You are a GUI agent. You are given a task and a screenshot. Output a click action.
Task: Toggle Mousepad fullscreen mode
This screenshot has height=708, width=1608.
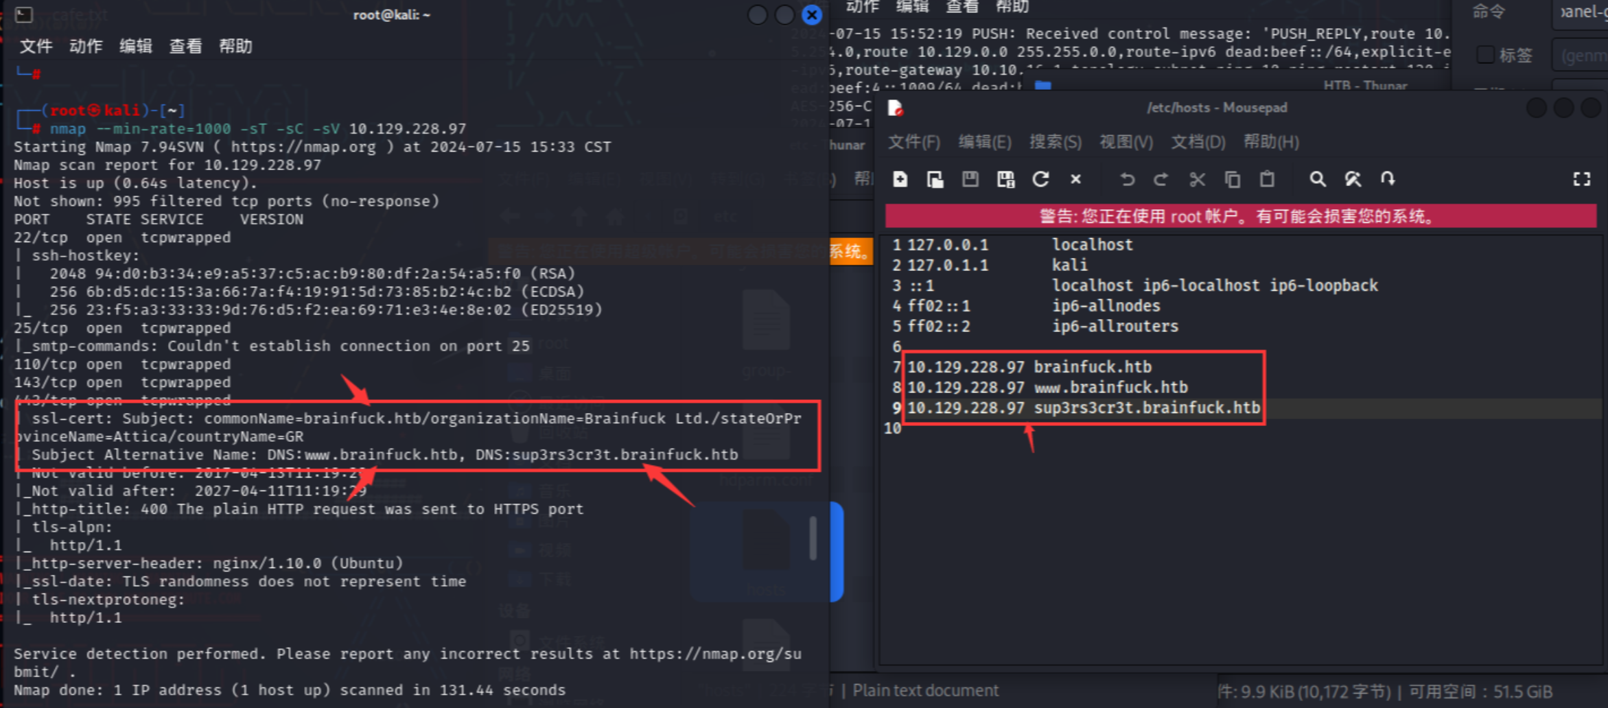click(x=1581, y=179)
